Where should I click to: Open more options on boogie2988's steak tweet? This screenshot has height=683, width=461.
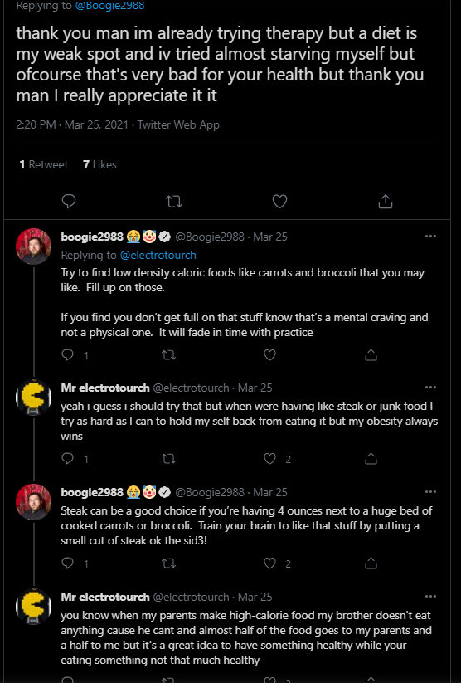tap(430, 492)
